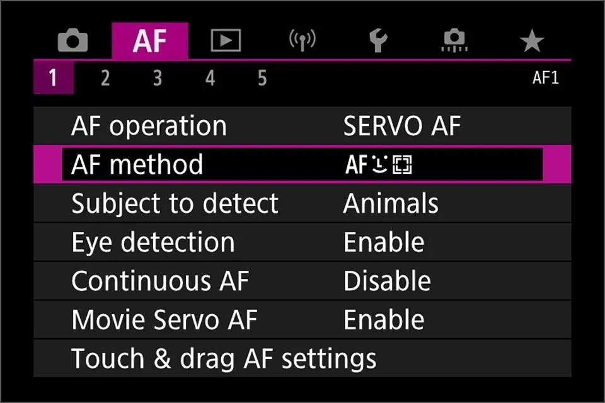
Task: Select the AF menu tab icon
Action: [150, 39]
